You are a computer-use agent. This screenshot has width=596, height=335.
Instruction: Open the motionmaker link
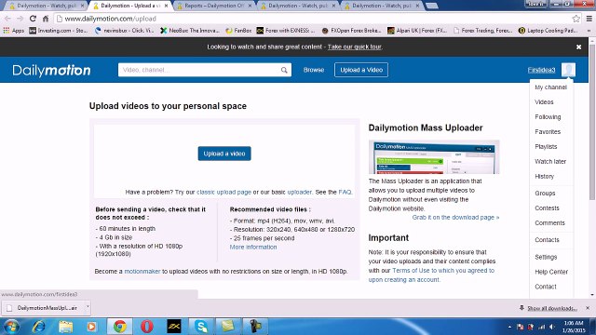click(x=142, y=271)
